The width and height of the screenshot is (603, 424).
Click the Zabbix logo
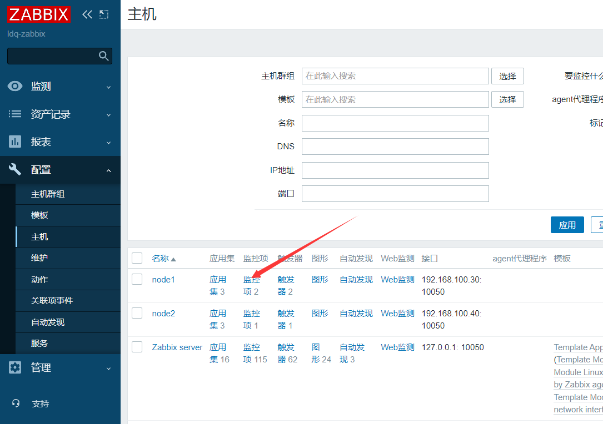pyautogui.click(x=39, y=14)
